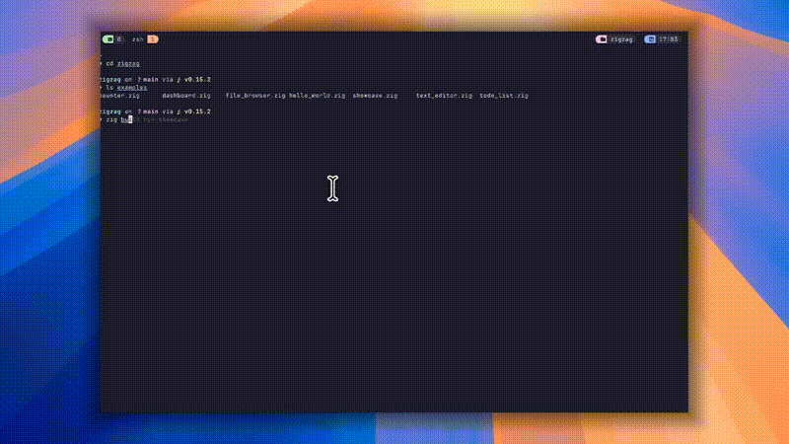Click the hello_world.zig file name
Image resolution: width=789 pixels, height=444 pixels.
(x=317, y=96)
